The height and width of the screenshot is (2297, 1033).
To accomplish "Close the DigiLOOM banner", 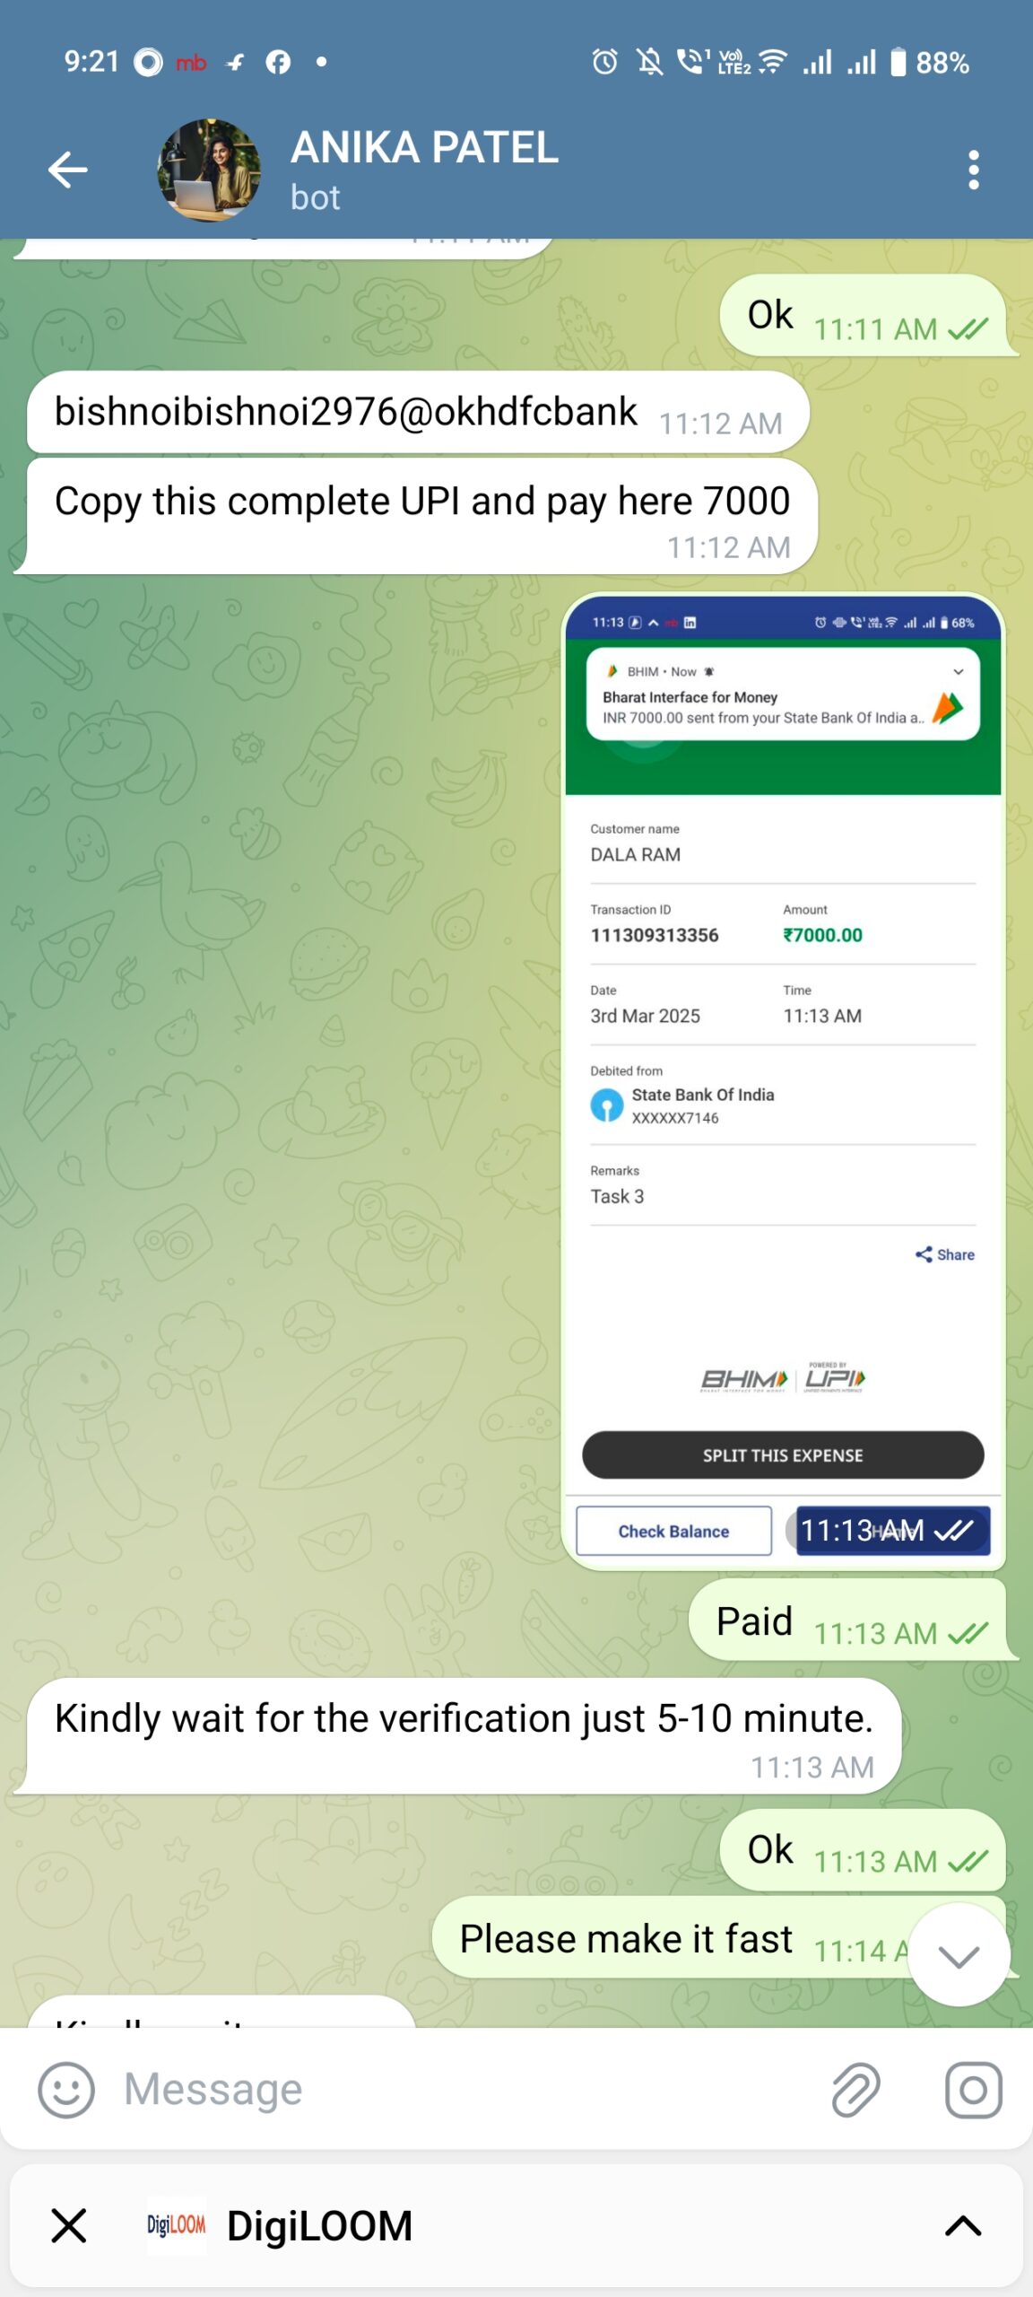I will click(x=69, y=2226).
